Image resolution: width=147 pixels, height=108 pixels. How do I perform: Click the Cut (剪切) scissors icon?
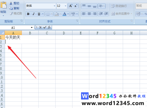[11, 3]
